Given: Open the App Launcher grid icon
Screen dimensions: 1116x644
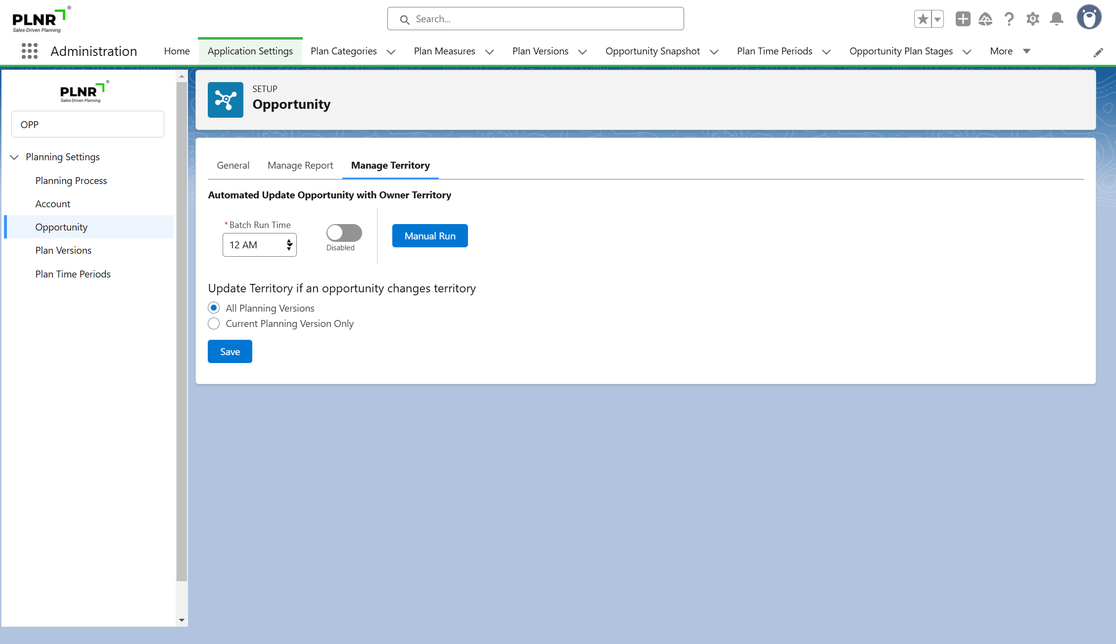Looking at the screenshot, I should (x=30, y=51).
